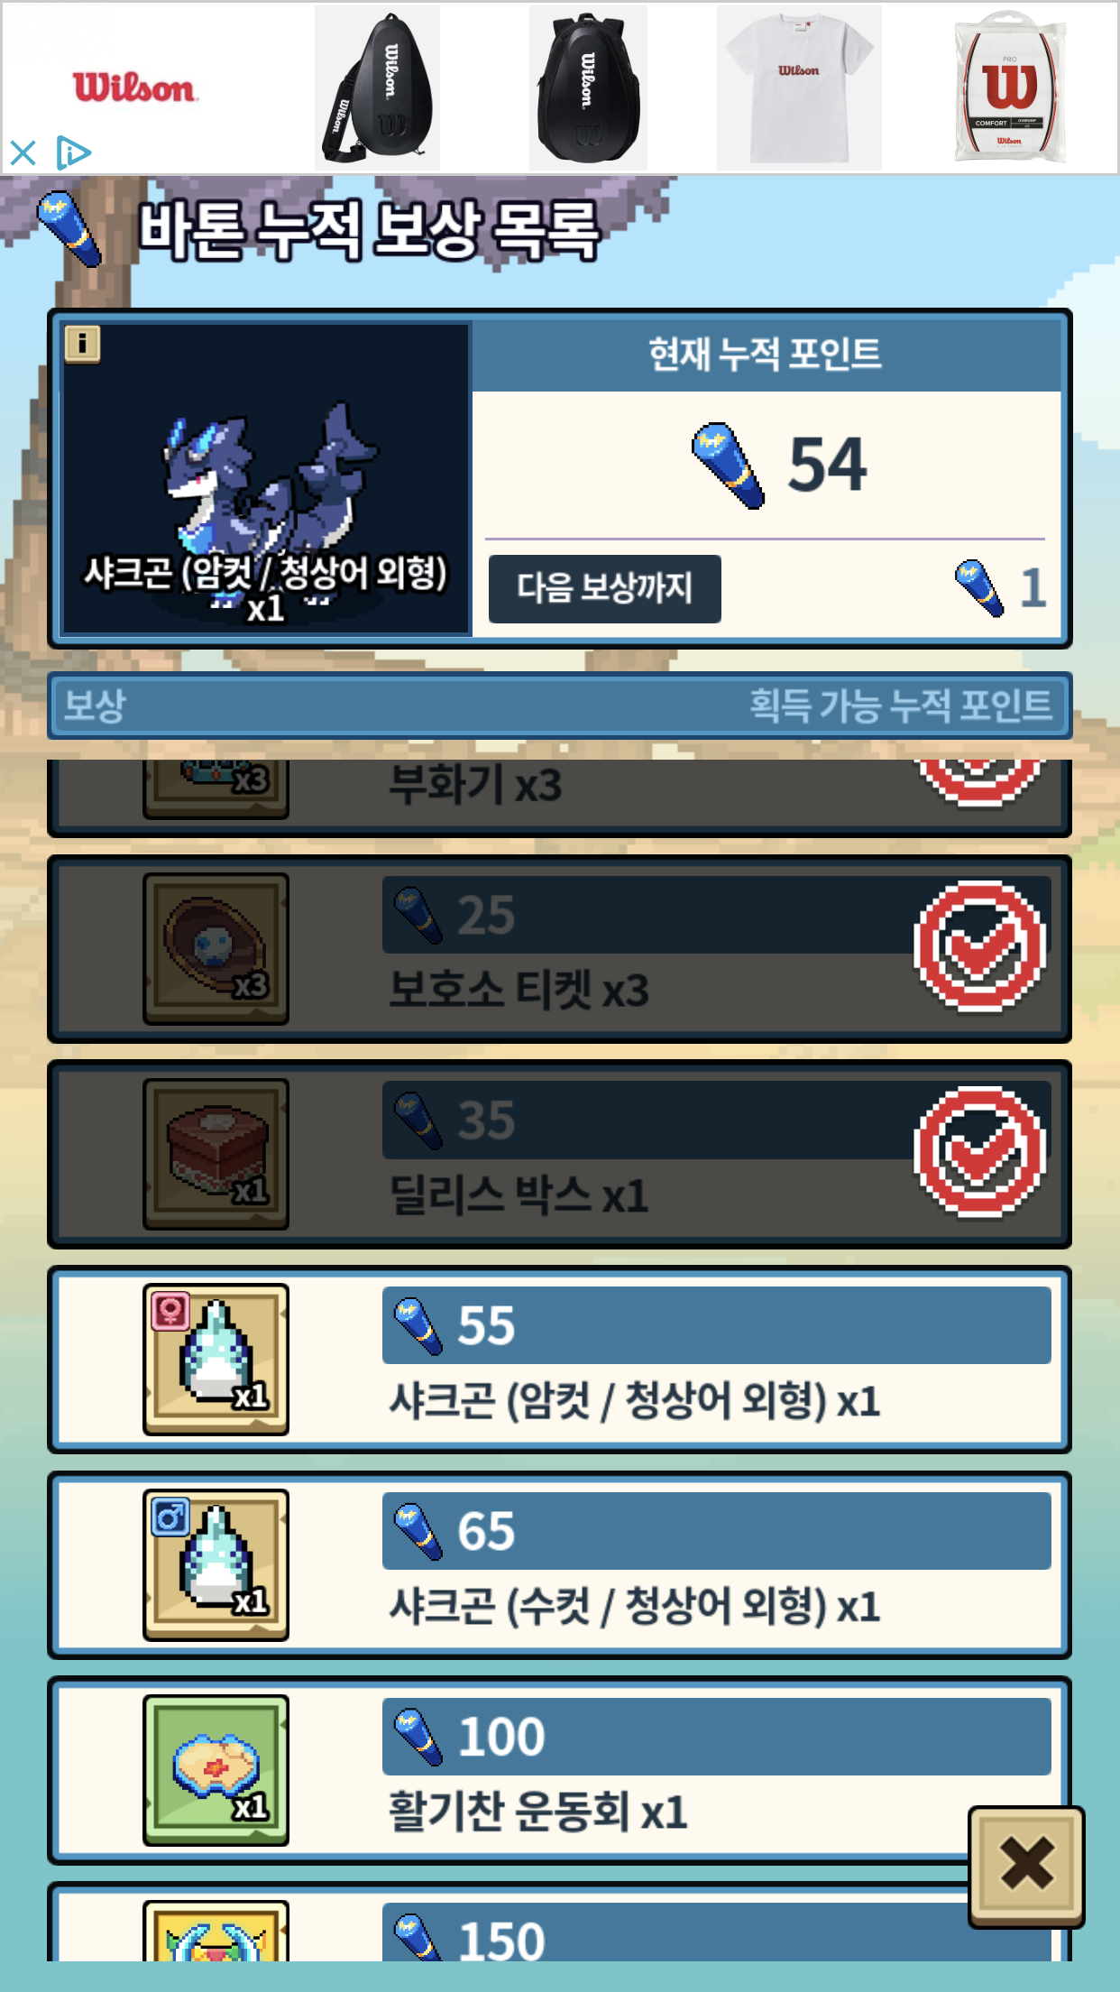Tap the male Sharkgon egg icon

point(216,1565)
